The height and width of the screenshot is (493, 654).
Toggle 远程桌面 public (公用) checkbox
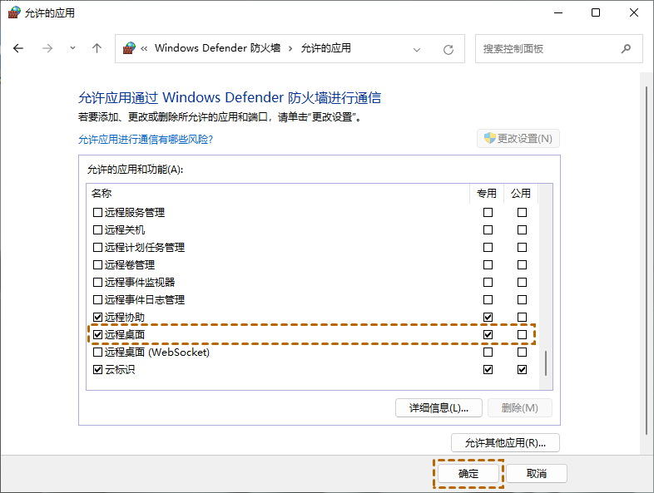click(x=522, y=335)
